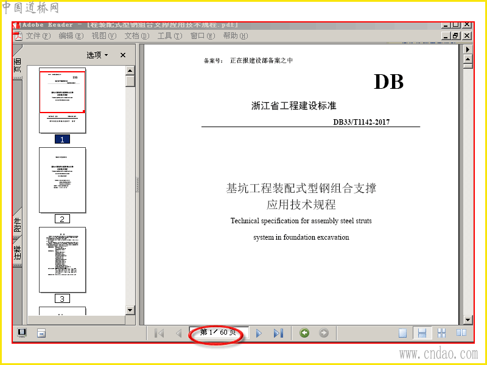Open the 工具(T) menu
This screenshot has height=365, width=487.
(x=170, y=36)
